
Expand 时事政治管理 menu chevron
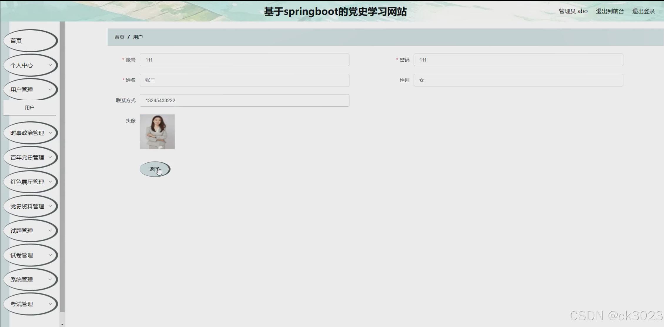coord(50,133)
